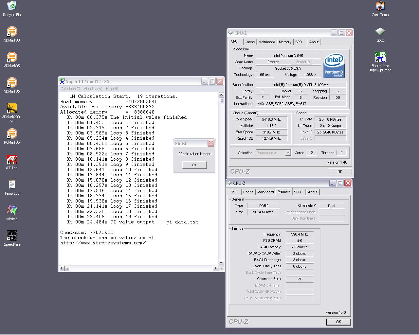Open the Help(H) menu in Super PI

tap(112, 89)
